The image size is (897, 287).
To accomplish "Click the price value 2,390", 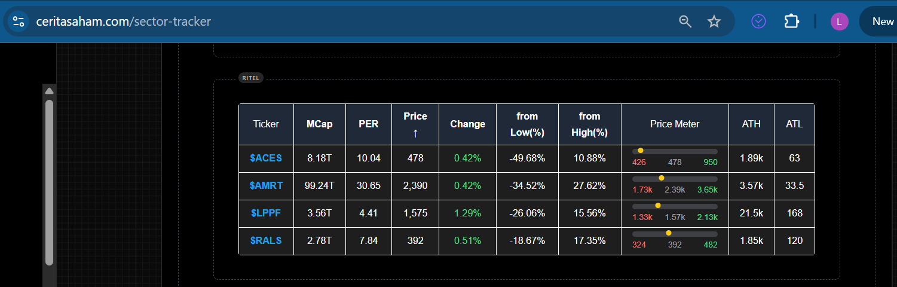I will click(x=415, y=186).
